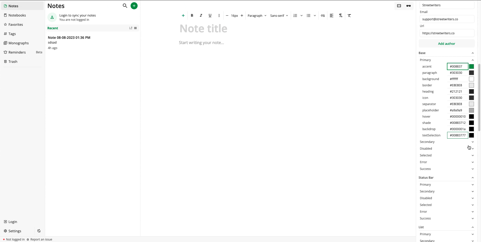Click the green add new note button
Viewport: 481px width, 242px height.
pos(134,6)
